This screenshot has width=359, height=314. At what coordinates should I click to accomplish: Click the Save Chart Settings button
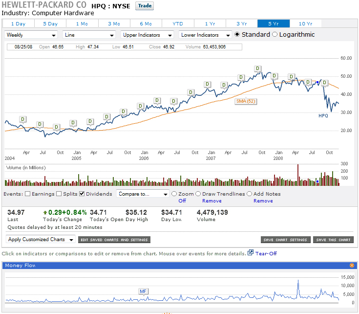coord(285,240)
